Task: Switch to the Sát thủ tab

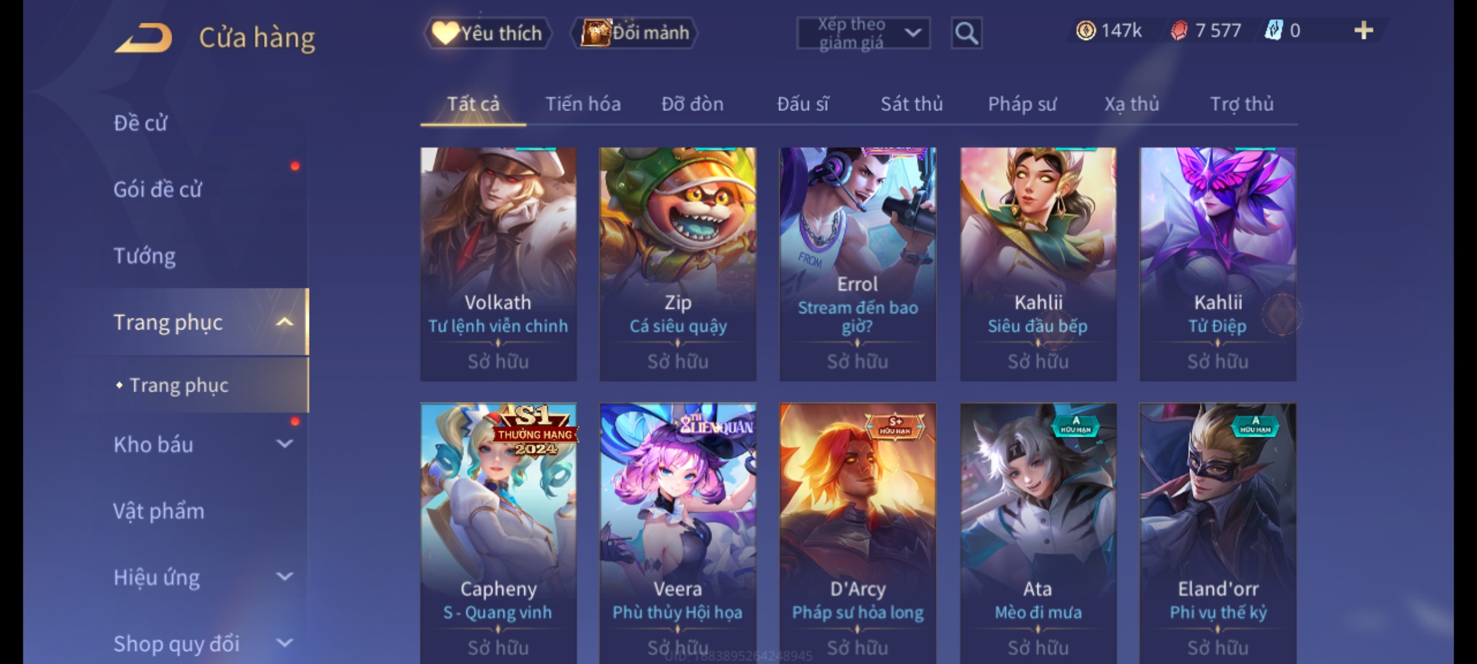Action: (x=911, y=104)
